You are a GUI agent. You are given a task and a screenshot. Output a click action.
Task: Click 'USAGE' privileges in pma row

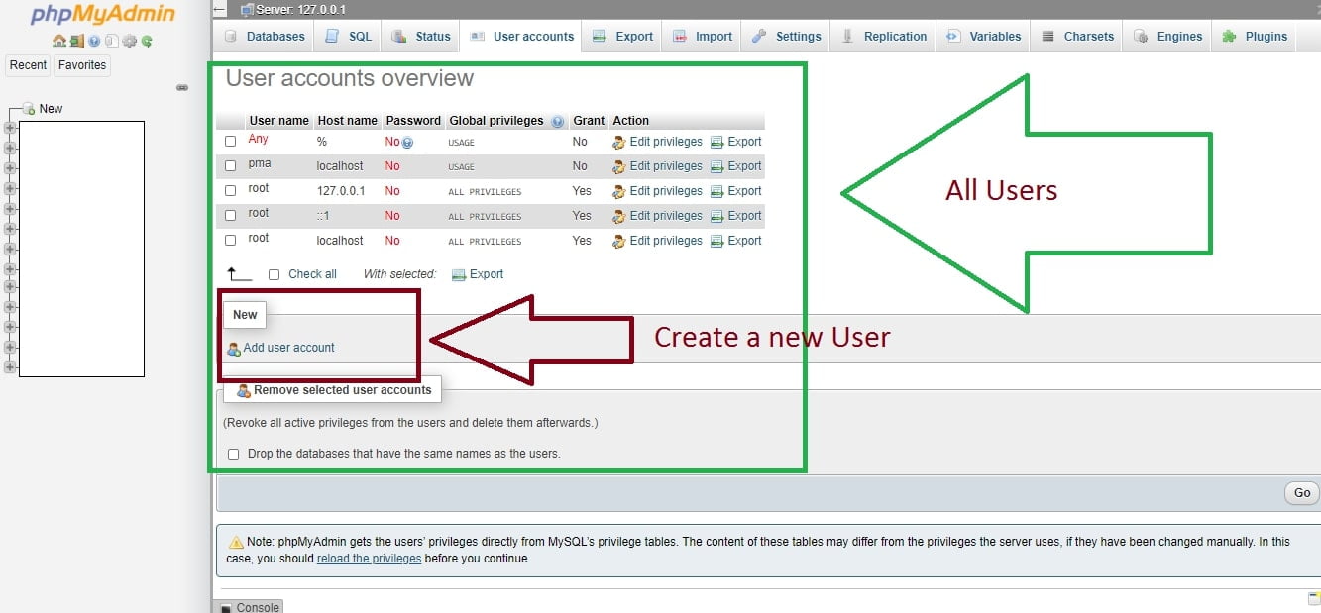(461, 167)
